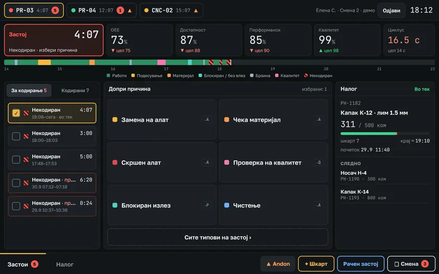Choose reason Замена на алат
This screenshot has width=439, height=274.
pos(162,120)
